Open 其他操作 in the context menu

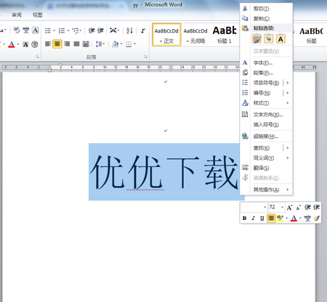(267, 189)
